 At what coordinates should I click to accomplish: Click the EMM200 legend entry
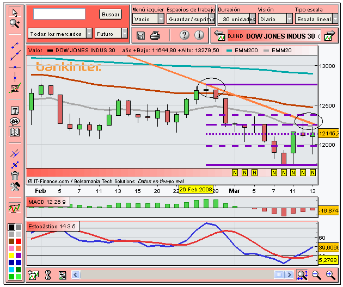tap(242, 51)
